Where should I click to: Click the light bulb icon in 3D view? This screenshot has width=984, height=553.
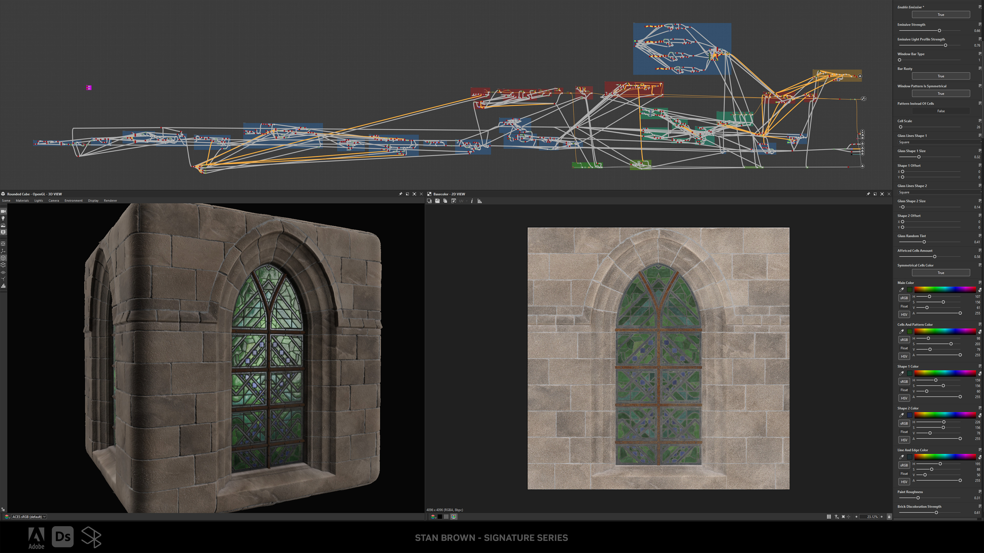tap(3, 218)
